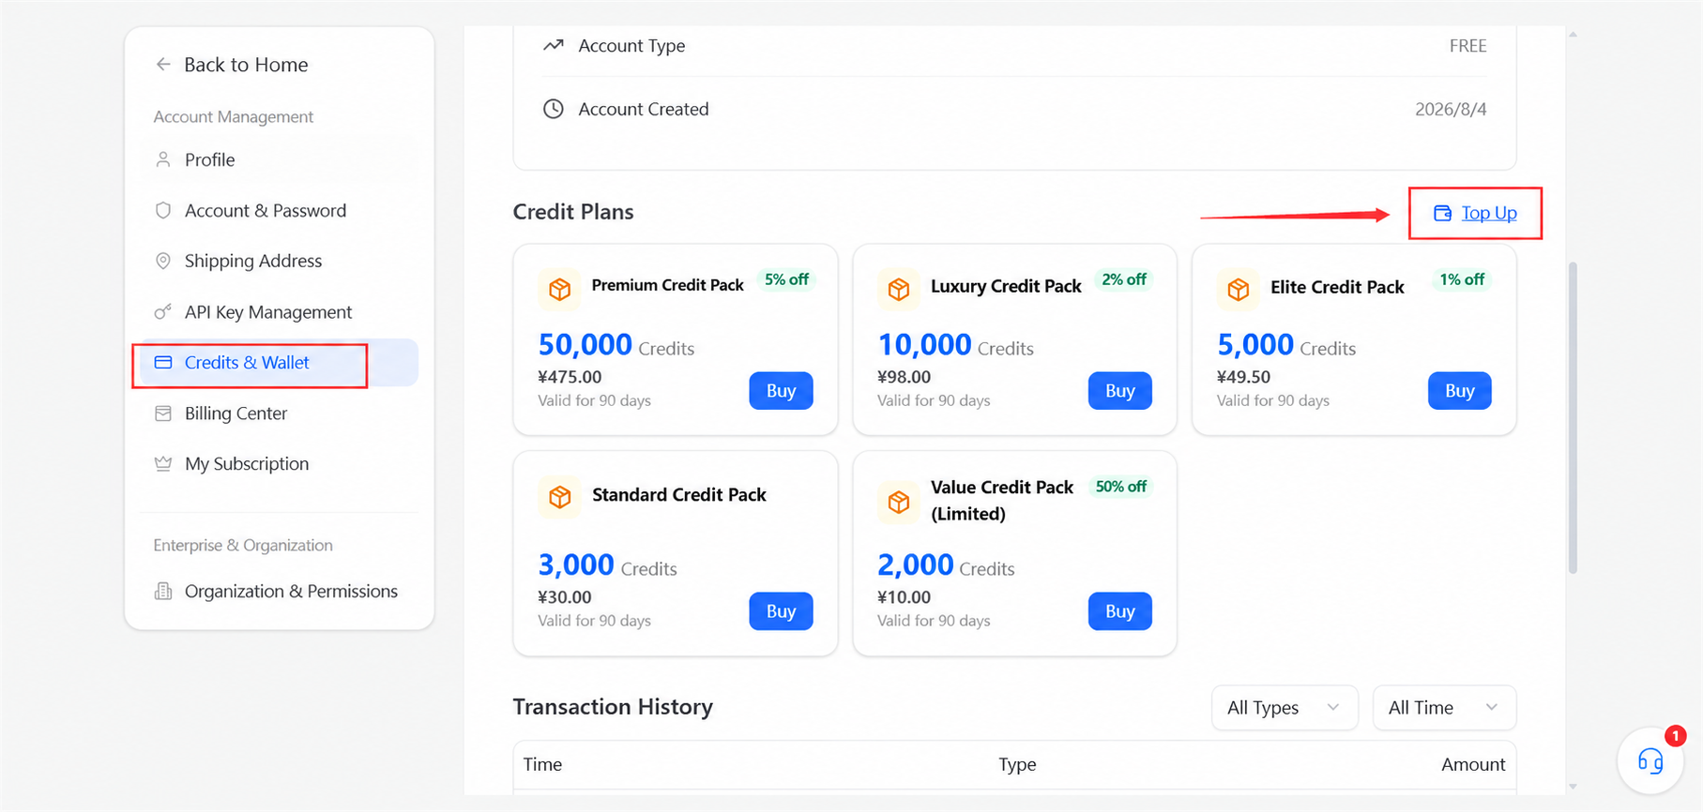The image size is (1703, 812).
Task: Click the card icon for Credits & Wallet
Action: coord(163,362)
